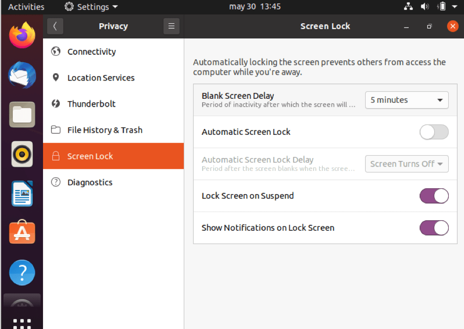Click Activities in the top bar

26,7
